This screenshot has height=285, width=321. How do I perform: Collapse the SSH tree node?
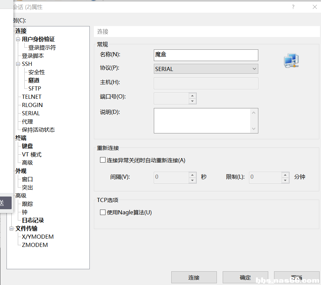click(18, 64)
